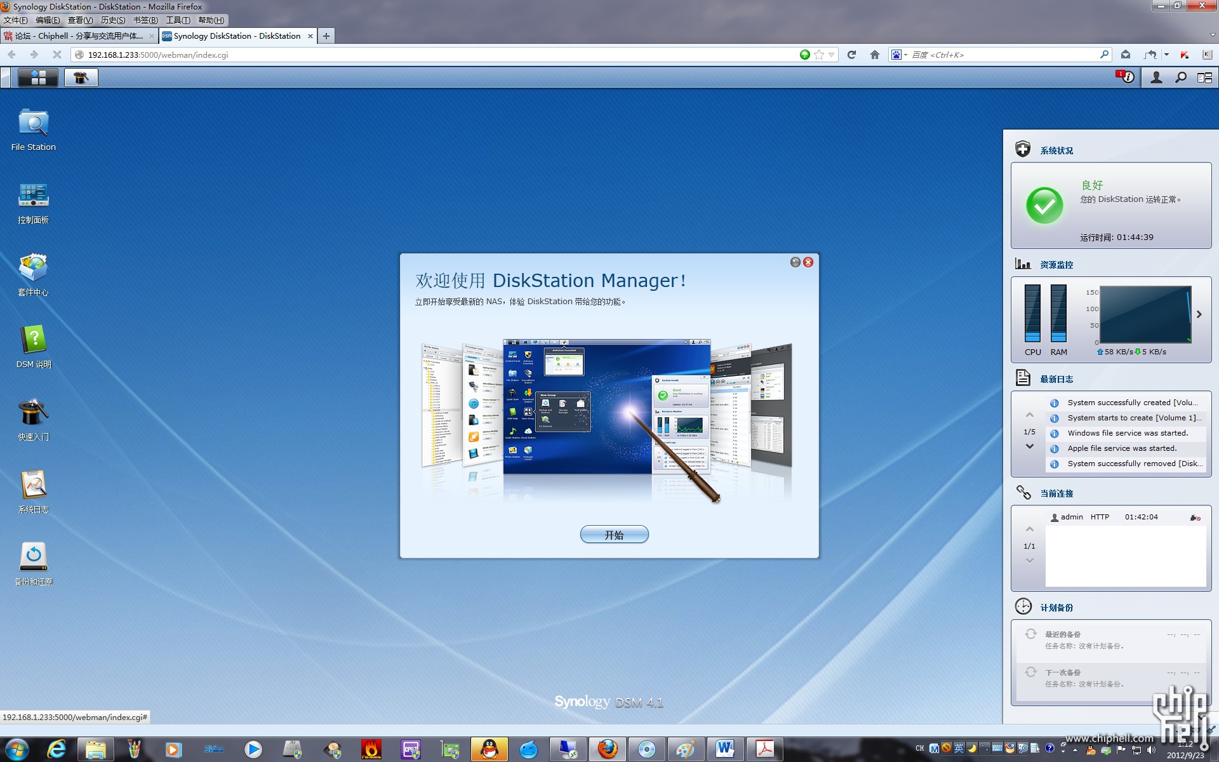Open 资源监控 resource monitor widget header
Viewport: 1219px width, 762px height.
click(x=1056, y=265)
